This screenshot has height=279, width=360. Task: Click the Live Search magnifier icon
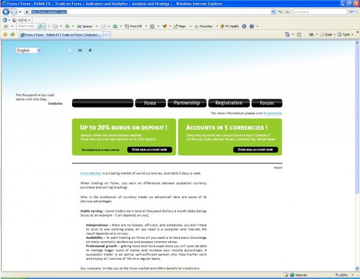351,12
